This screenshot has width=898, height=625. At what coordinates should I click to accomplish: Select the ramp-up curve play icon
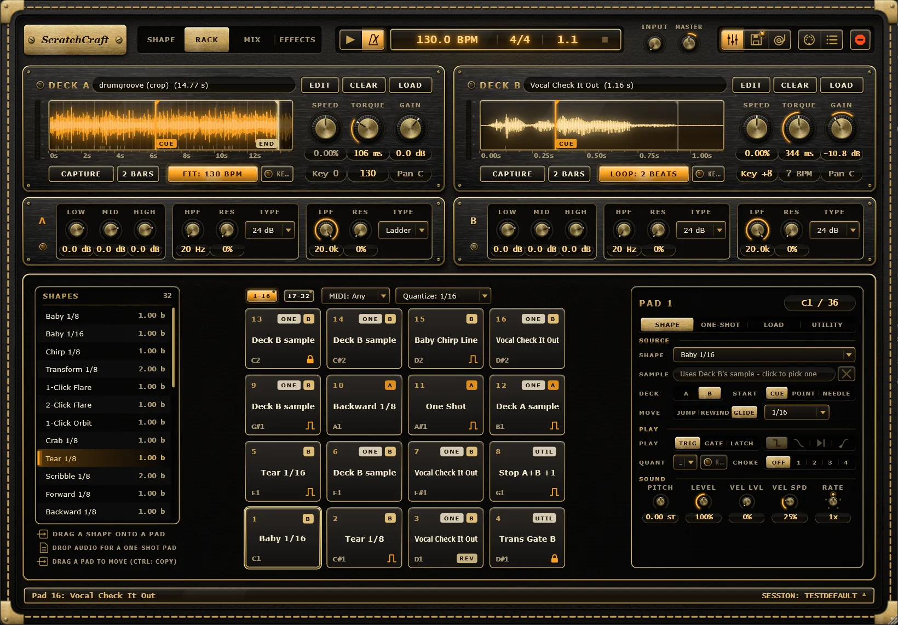click(x=843, y=443)
